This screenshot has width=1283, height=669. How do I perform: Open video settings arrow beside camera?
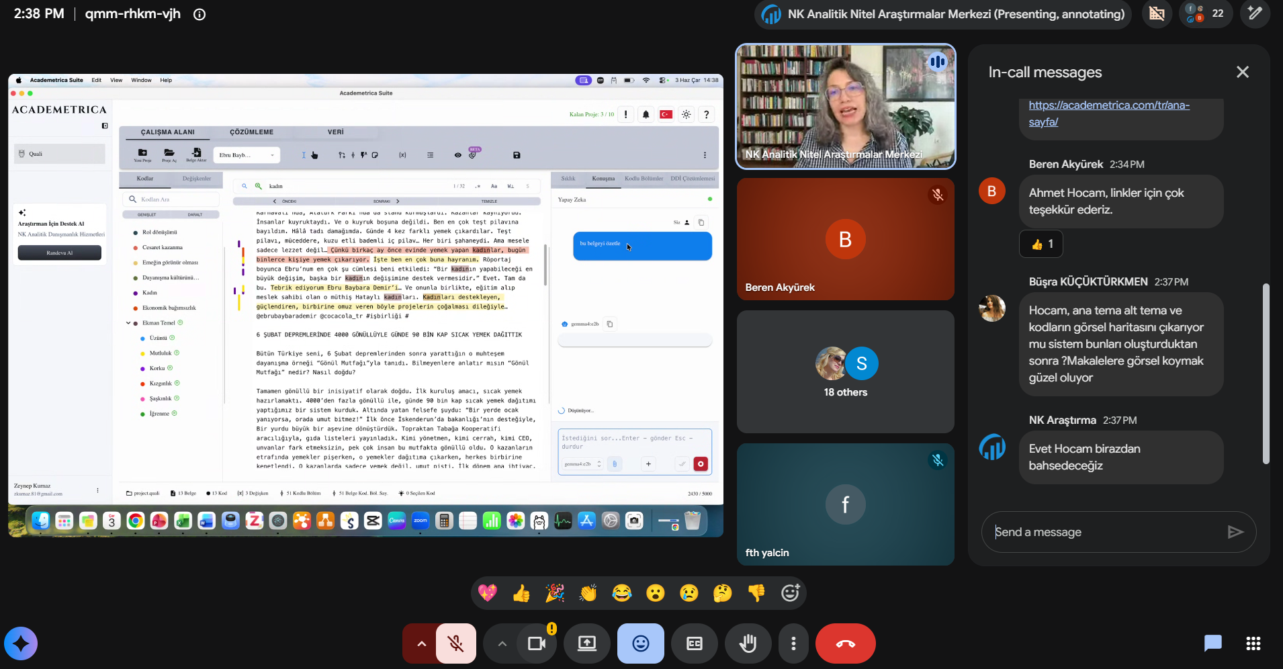point(502,643)
